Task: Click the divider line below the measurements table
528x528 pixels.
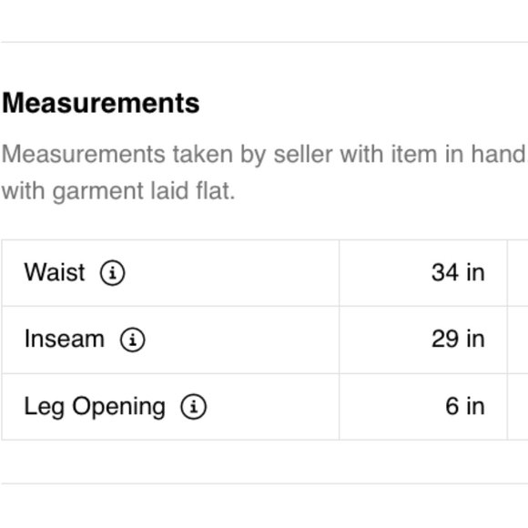Action: (264, 484)
